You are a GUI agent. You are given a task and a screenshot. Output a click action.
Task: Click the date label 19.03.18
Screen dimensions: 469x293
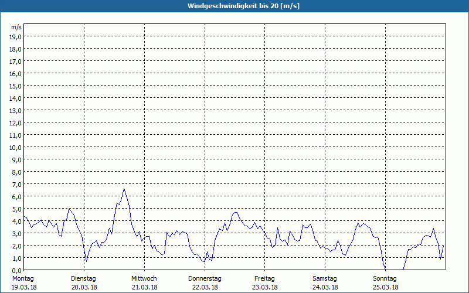[x=24, y=287]
